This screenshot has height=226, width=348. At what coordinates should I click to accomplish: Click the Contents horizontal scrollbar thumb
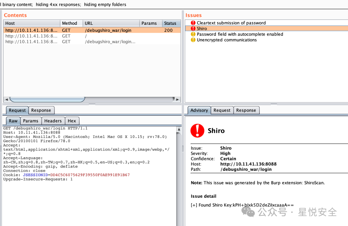point(47,99)
